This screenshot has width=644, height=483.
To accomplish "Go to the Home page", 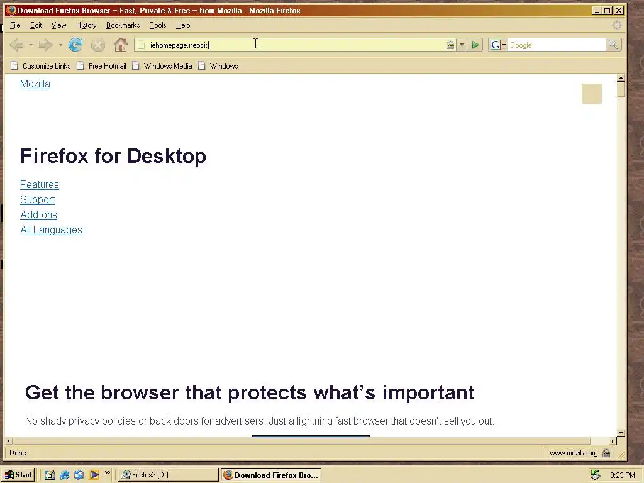I will tap(120, 45).
